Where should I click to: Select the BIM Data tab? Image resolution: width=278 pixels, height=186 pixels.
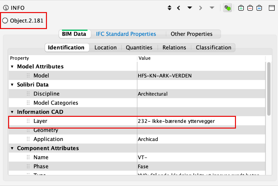pyautogui.click(x=74, y=34)
